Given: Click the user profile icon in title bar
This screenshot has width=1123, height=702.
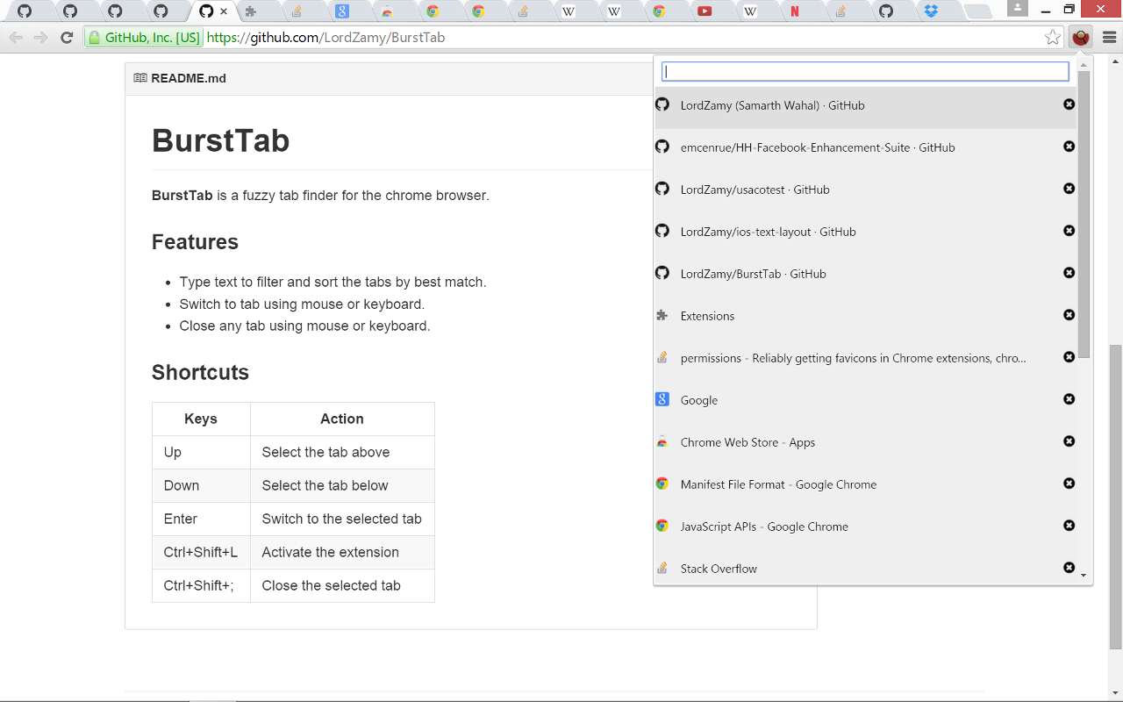Looking at the screenshot, I should (1017, 9).
